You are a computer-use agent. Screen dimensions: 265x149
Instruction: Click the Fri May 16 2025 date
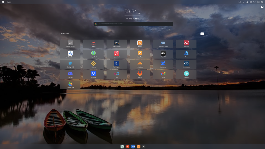click(x=132, y=19)
